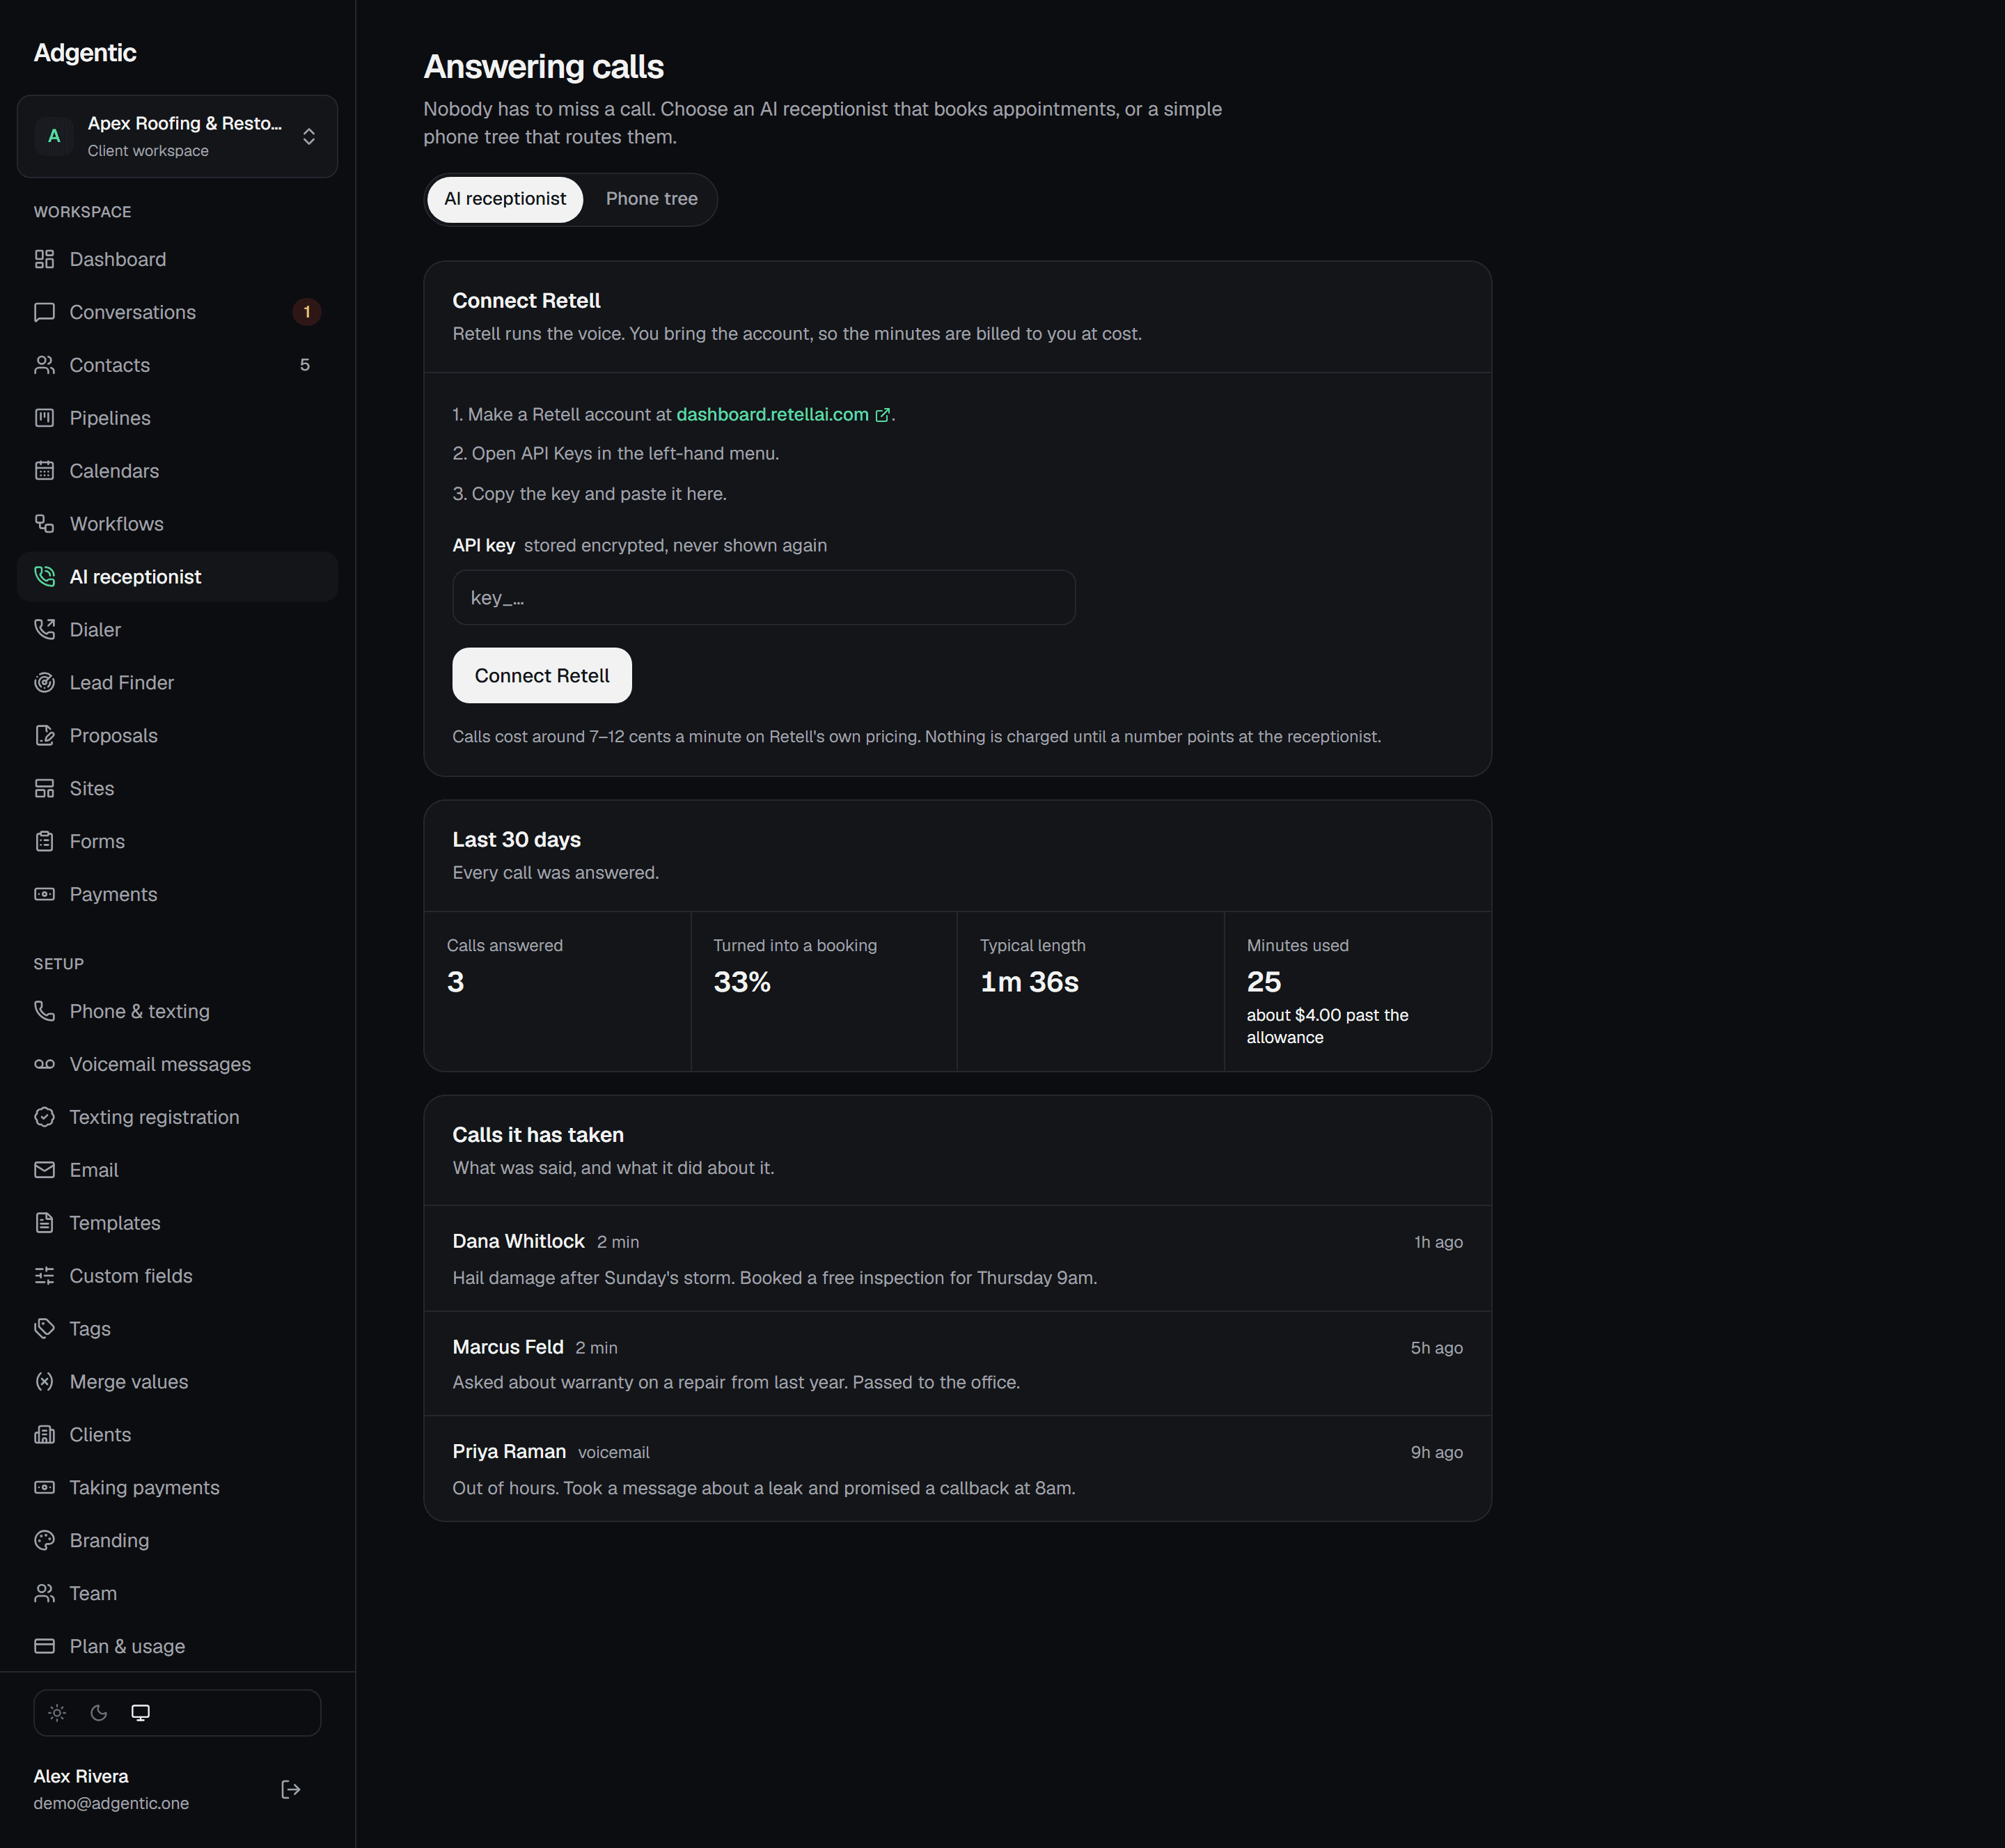Switch to the Phone tree tab
Image resolution: width=2005 pixels, height=1848 pixels.
(651, 199)
